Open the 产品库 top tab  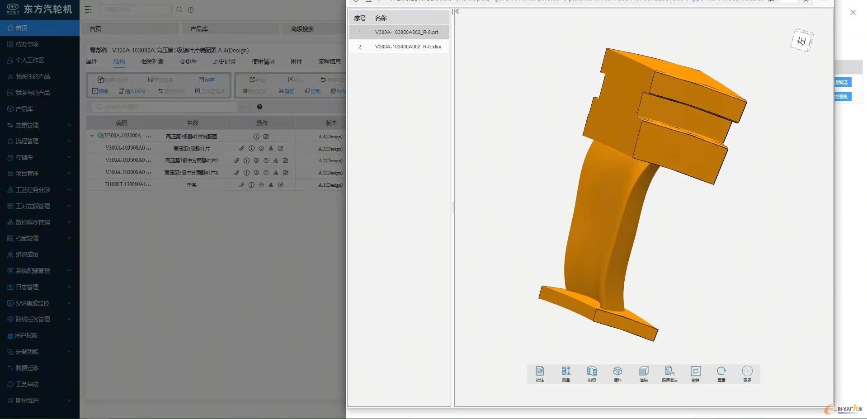pos(231,29)
